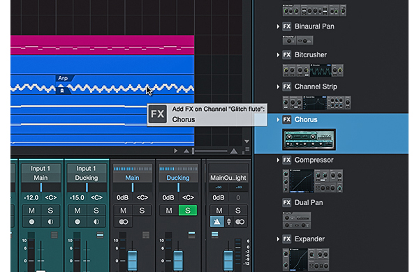Viewport: 419px width, 272px height.
Task: Click the FX icon beside Channel Strip
Action: 287,86
